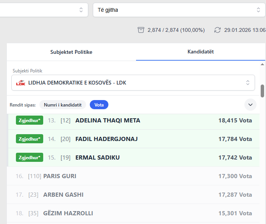Click the vertical scrollbar thumb

point(262,91)
